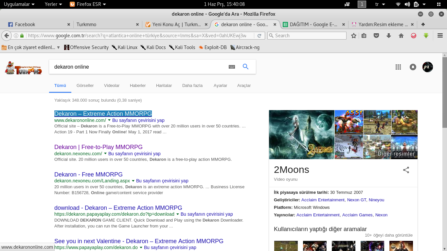Switch to DAĞITIM Google E-Tablolar tab
The height and width of the screenshot is (251, 447).
tap(313, 25)
